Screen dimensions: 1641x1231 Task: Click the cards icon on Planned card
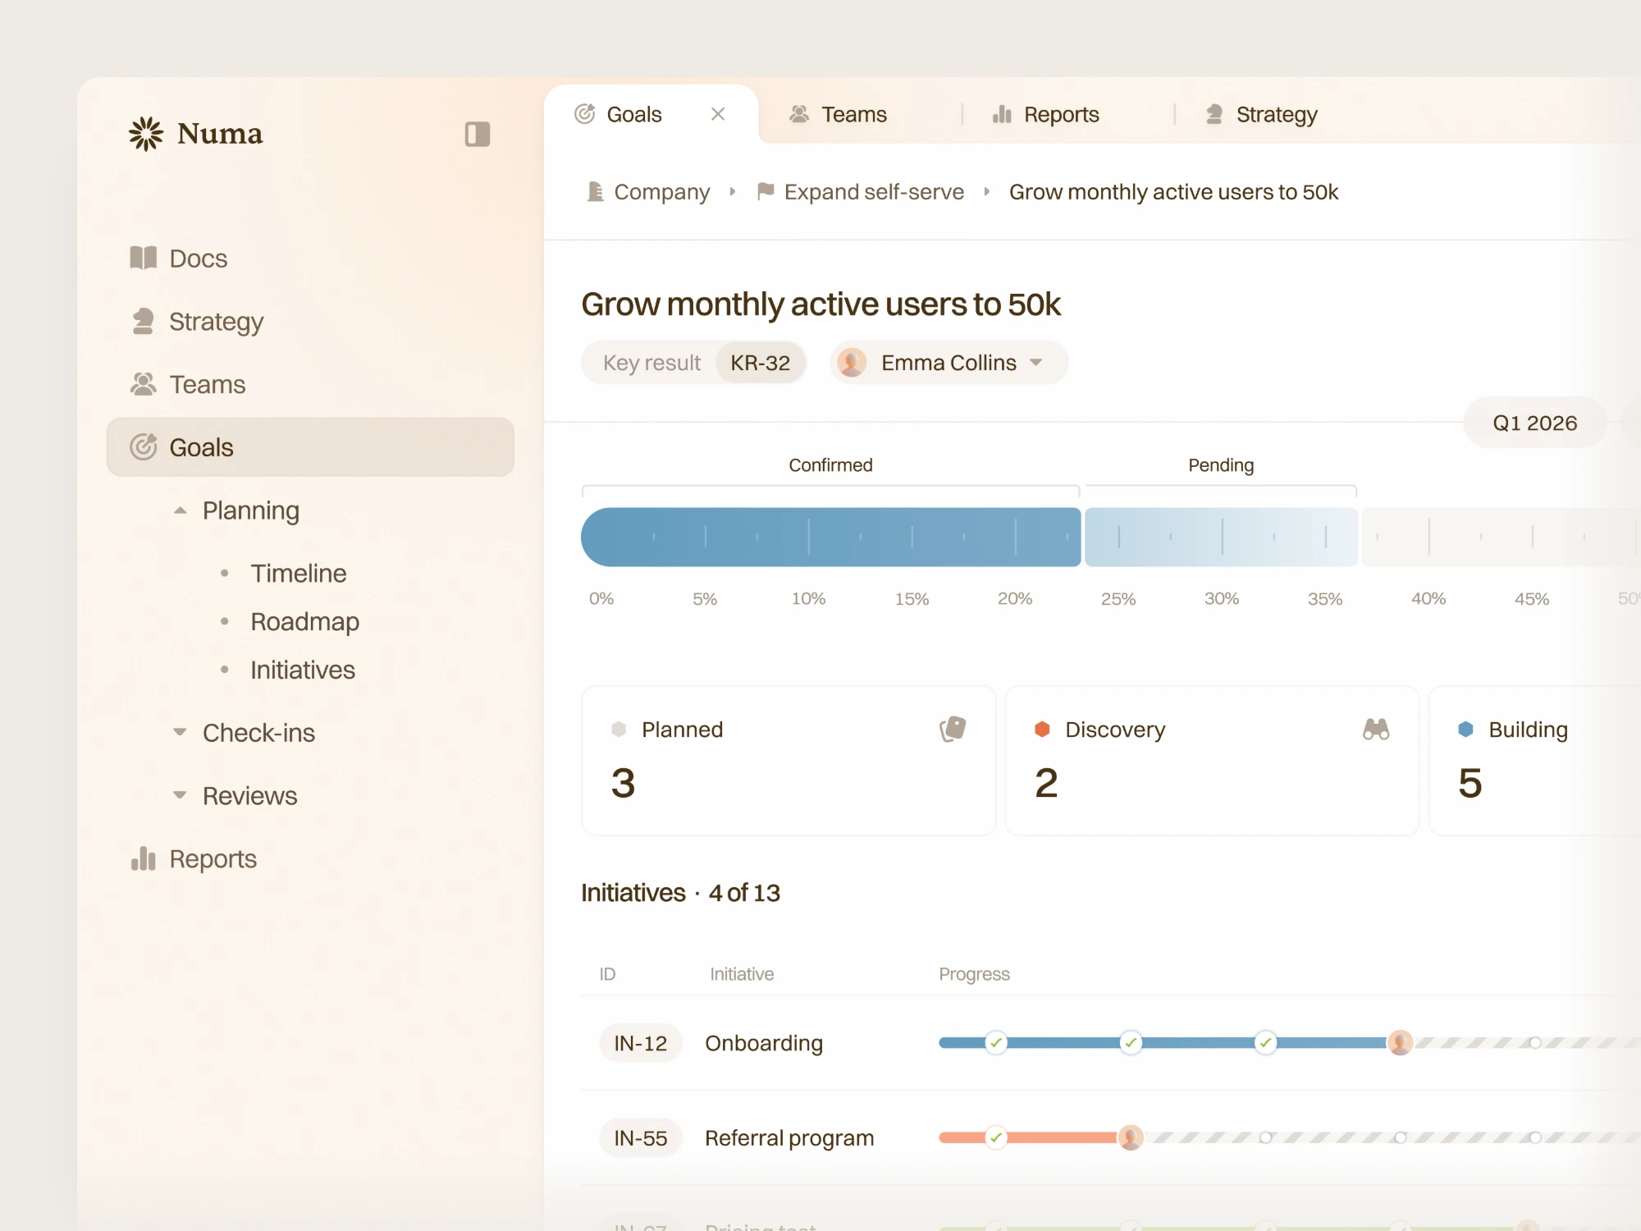[x=953, y=729]
